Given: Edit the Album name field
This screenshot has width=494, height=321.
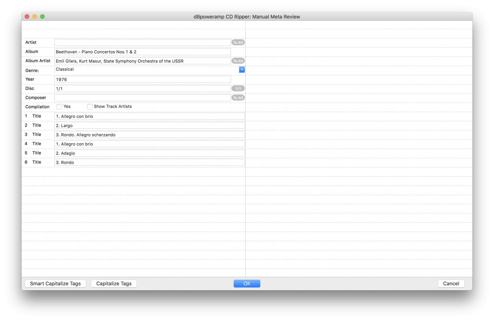Looking at the screenshot, I should [142, 52].
